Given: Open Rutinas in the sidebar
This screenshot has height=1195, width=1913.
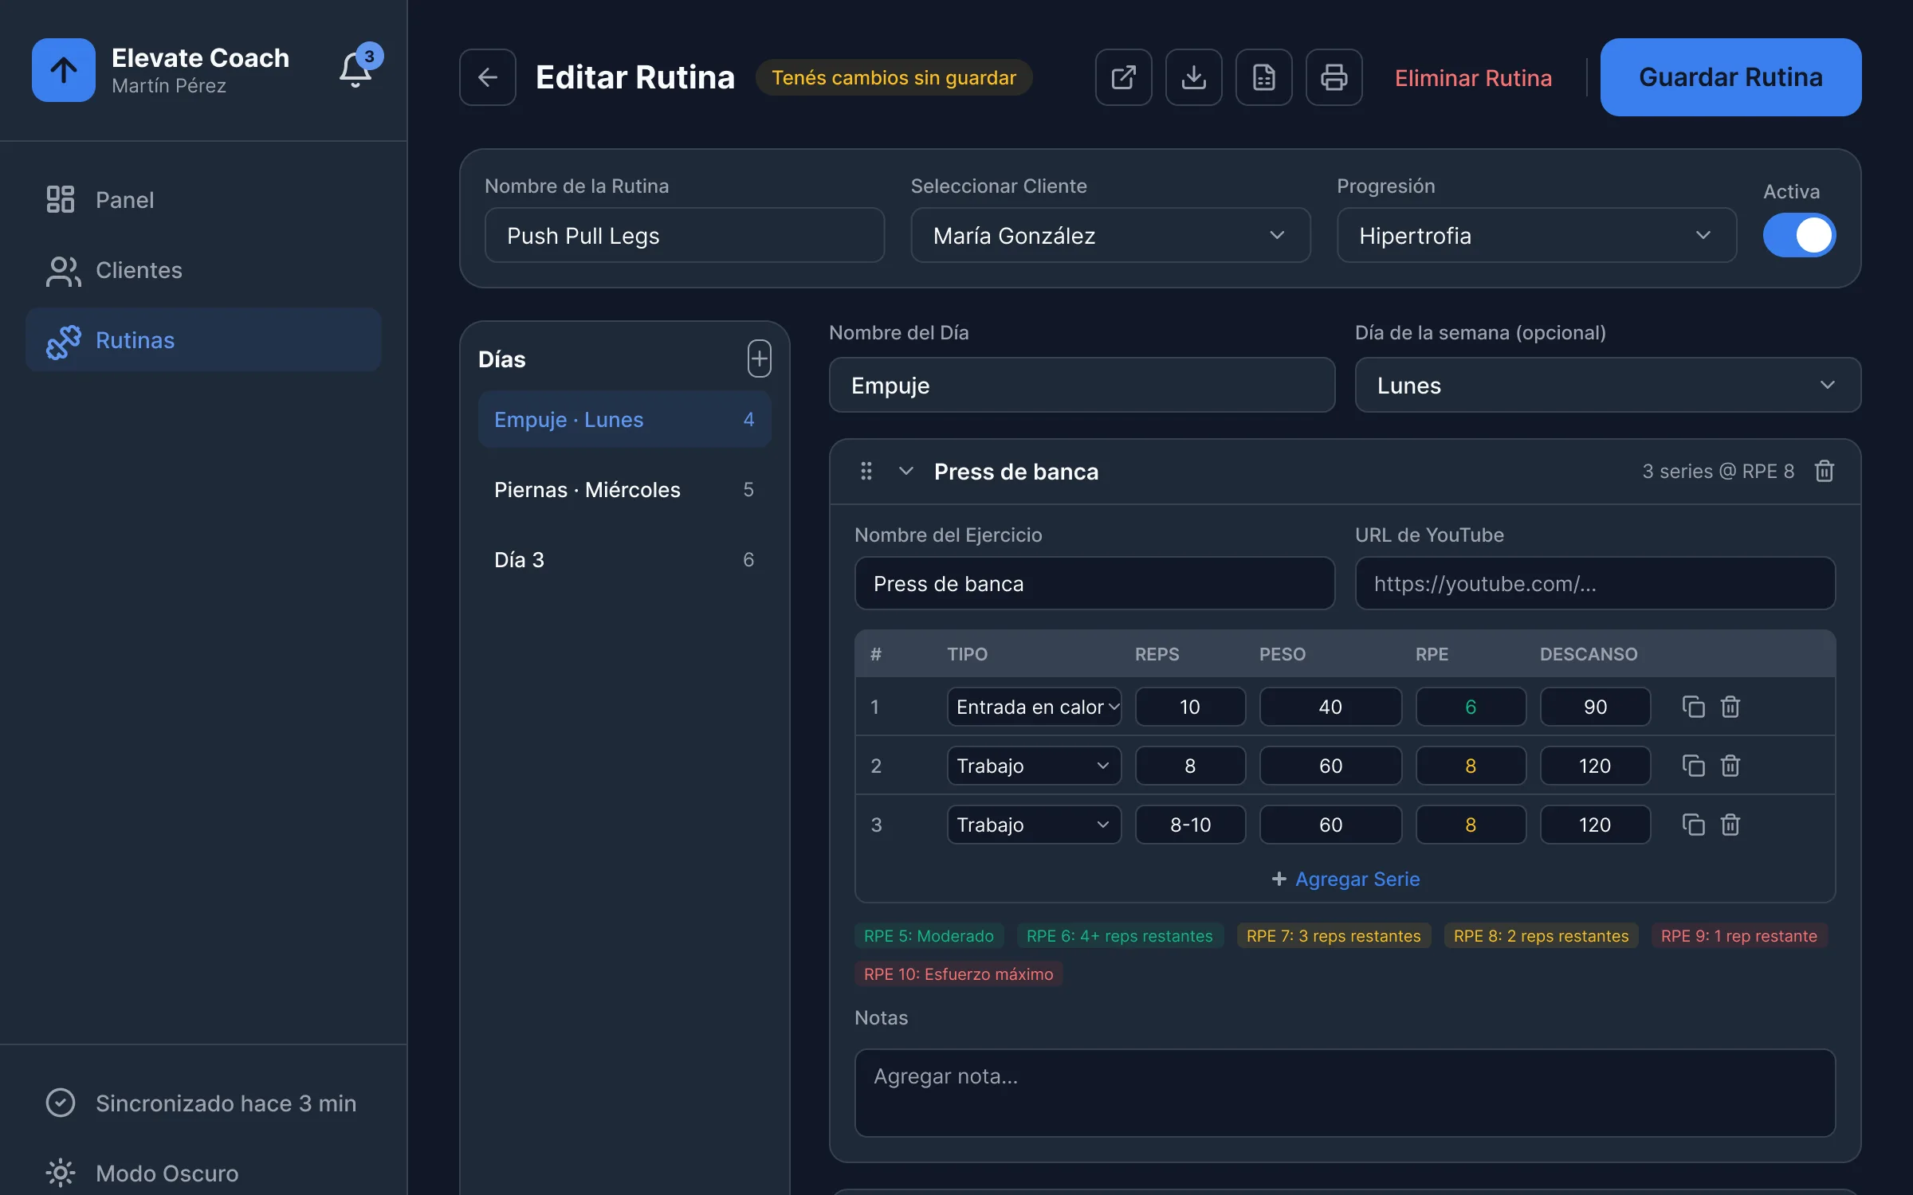Looking at the screenshot, I should pyautogui.click(x=203, y=340).
